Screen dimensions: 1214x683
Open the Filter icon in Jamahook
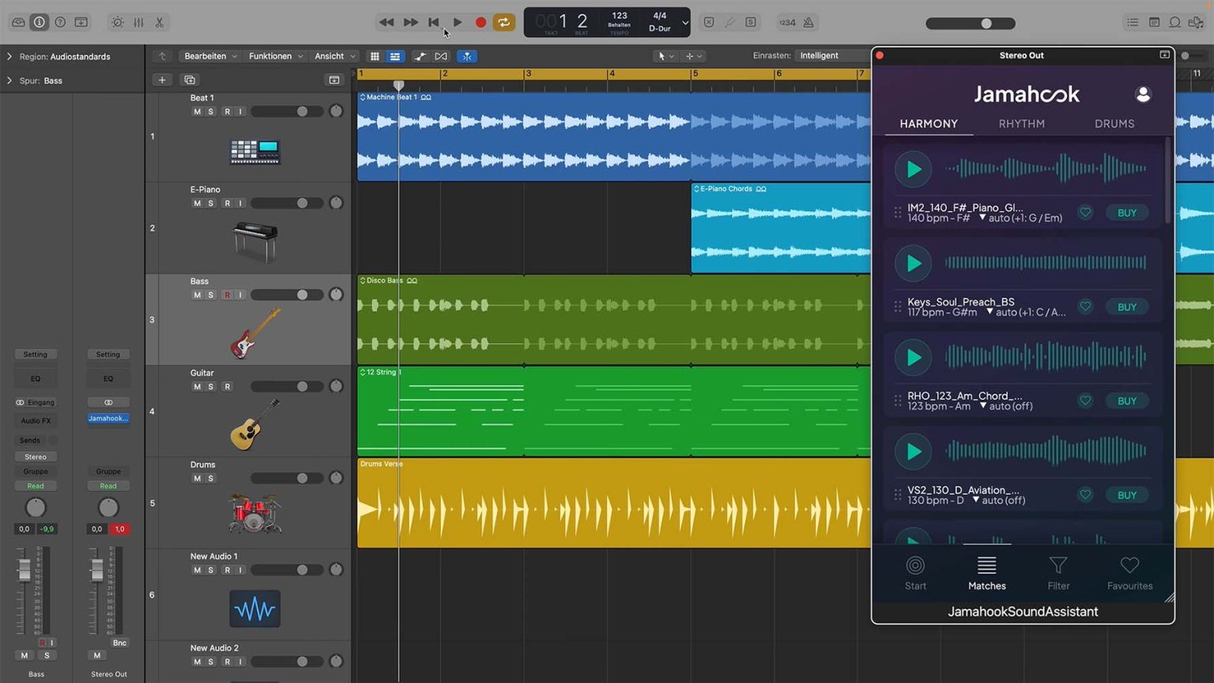1058,572
